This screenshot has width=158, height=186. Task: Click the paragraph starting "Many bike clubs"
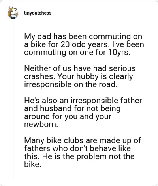pos(83,152)
